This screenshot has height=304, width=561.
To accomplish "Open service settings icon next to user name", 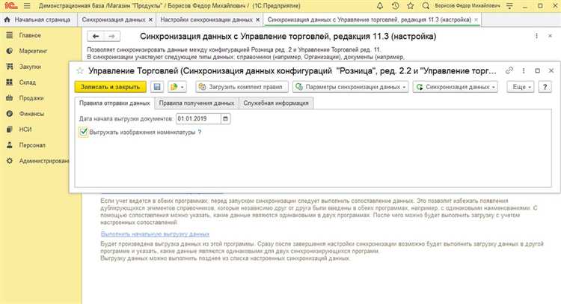I will click(509, 6).
